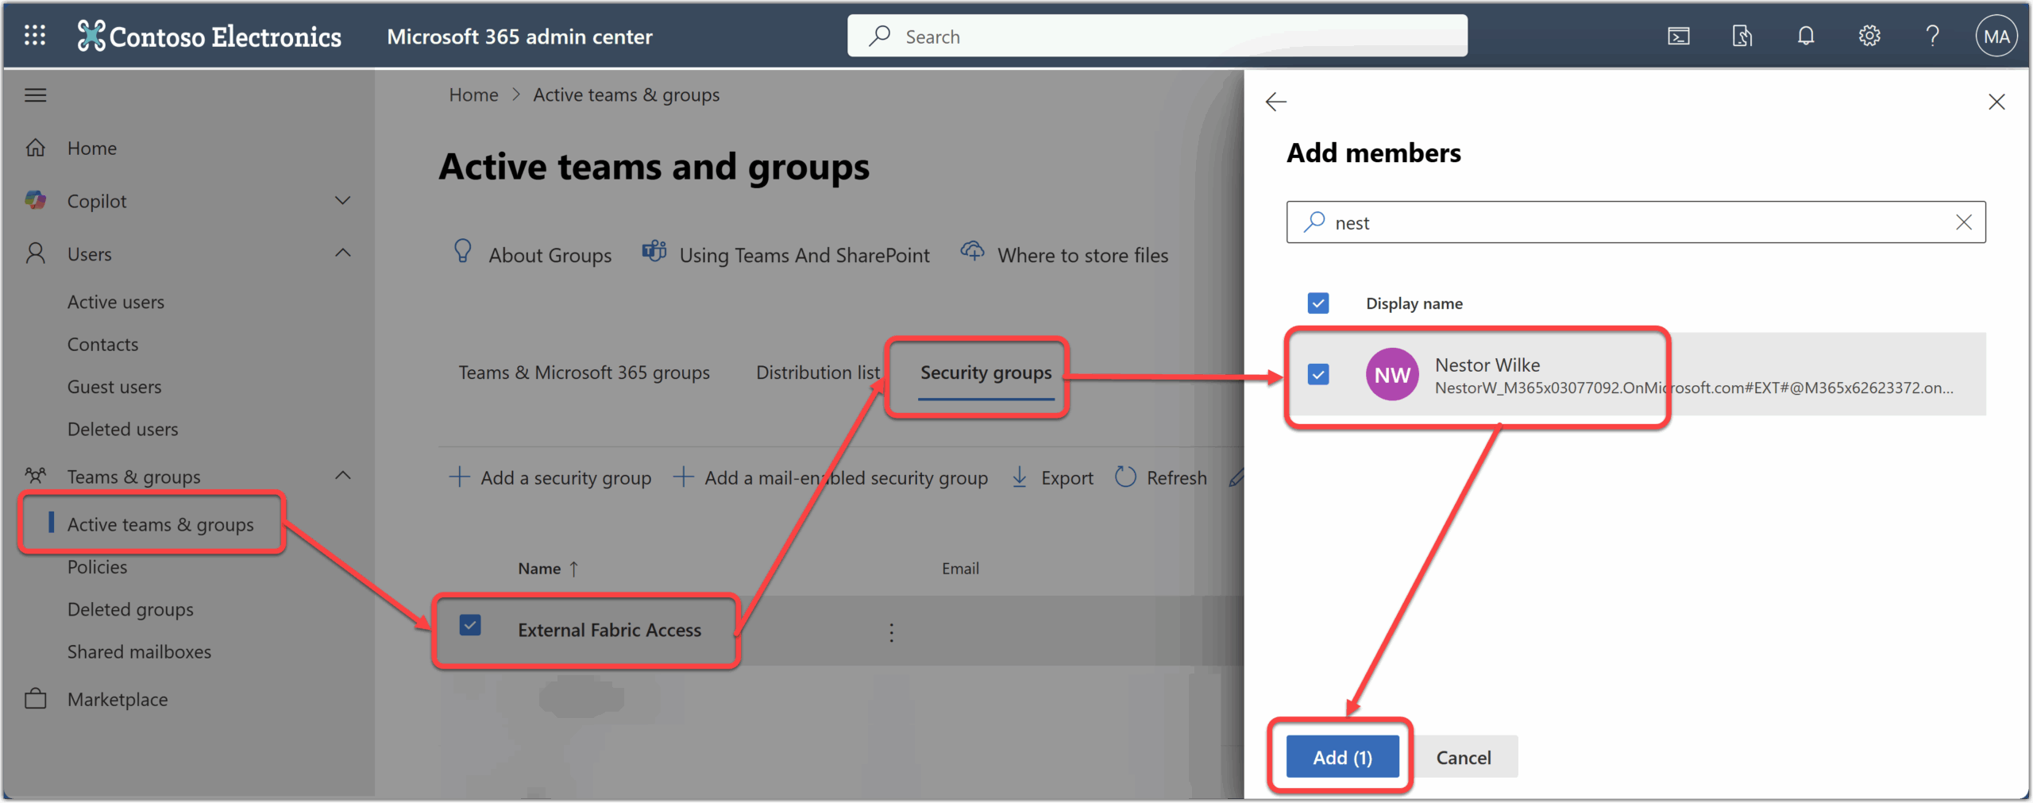Uncheck the Nestor Wilke checkbox
This screenshot has width=2033, height=803.
[1318, 375]
